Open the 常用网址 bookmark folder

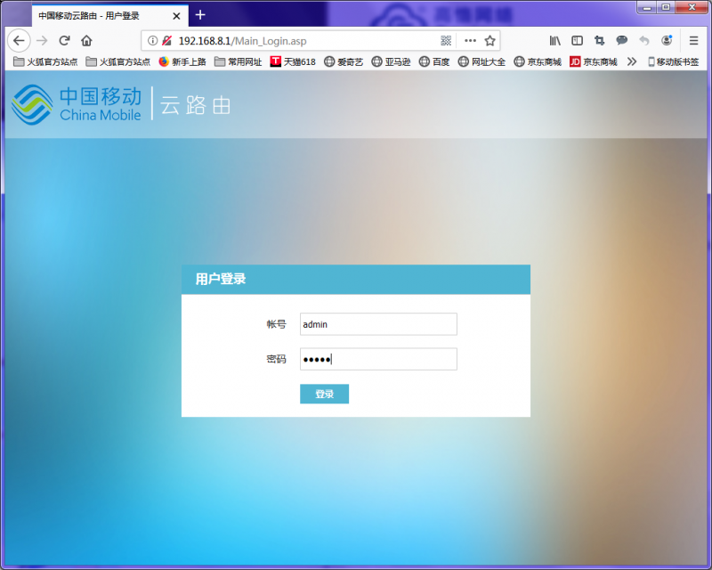[x=239, y=61]
